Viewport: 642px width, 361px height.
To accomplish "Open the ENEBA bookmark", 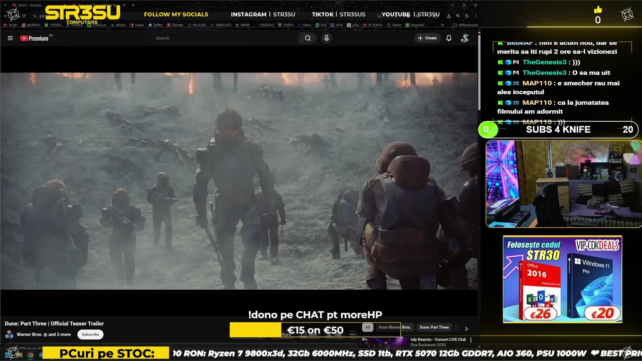I will point(243,25).
